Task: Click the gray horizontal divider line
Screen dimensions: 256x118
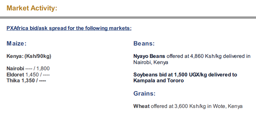Action: click(x=128, y=18)
